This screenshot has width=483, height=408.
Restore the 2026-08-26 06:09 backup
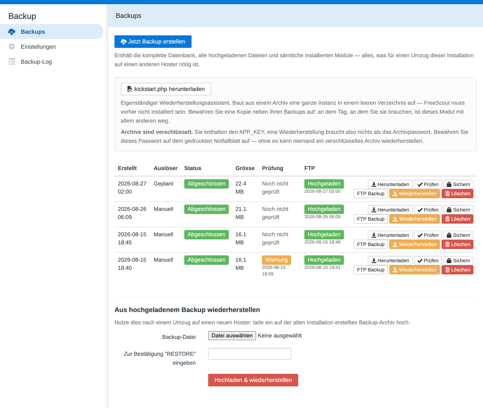point(414,219)
